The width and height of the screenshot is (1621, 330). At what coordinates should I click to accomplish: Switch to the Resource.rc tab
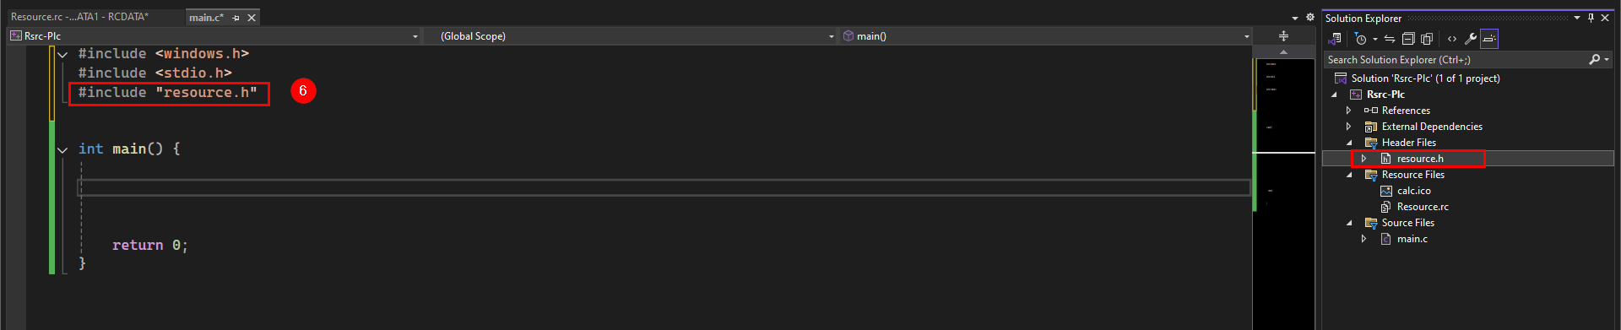(79, 17)
